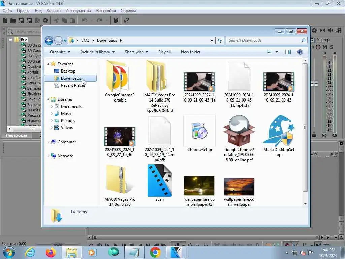345x259 pixels.
Task: Click VM1 in the address breadcrumb
Action: [85, 40]
